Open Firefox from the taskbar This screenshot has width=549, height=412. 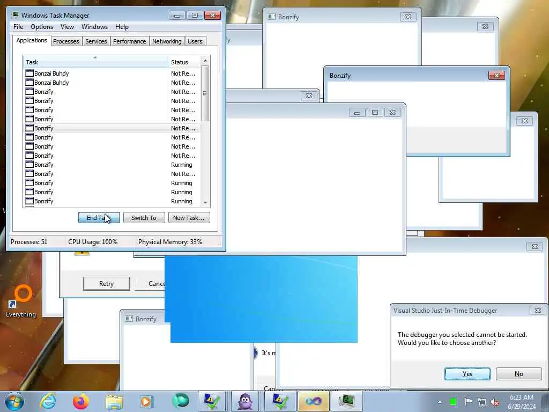[80, 401]
